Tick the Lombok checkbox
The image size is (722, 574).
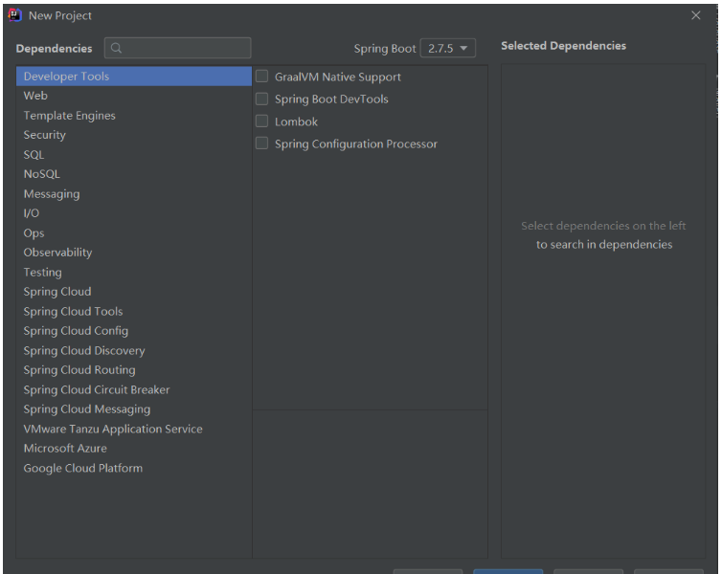[x=262, y=121]
